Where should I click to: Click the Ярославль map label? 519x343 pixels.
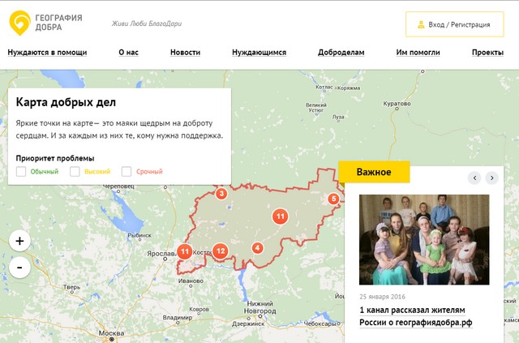point(161,254)
